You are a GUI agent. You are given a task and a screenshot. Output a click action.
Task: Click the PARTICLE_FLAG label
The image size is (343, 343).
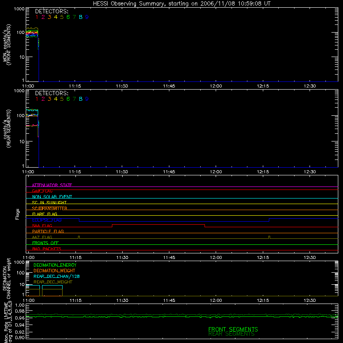click(x=48, y=231)
